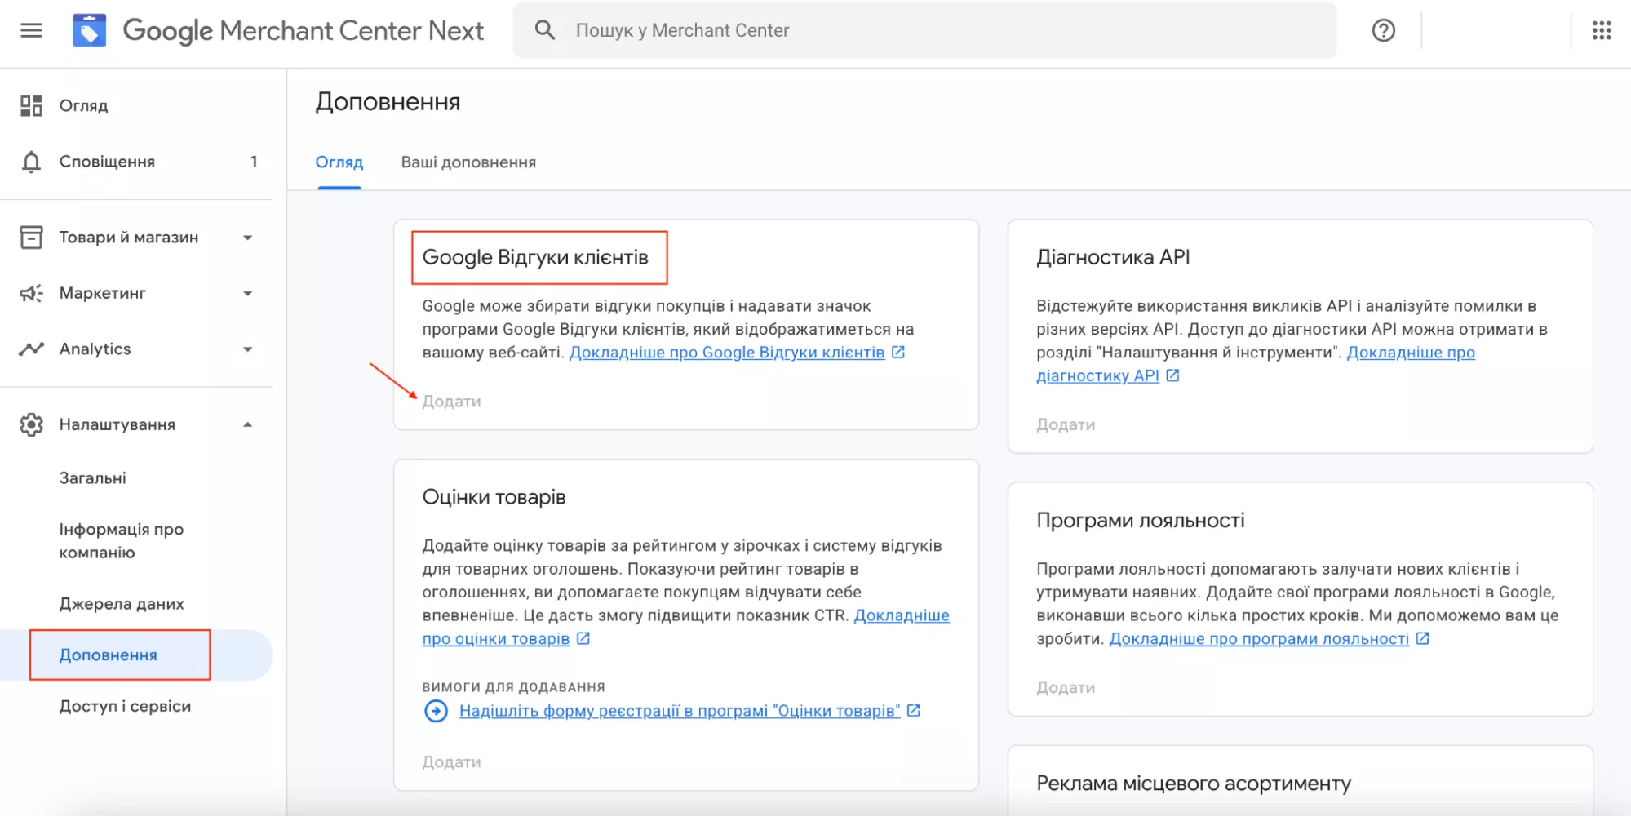Open the Оцінки товарів registration form link
Screen dimensions: 1631x817
[679, 711]
